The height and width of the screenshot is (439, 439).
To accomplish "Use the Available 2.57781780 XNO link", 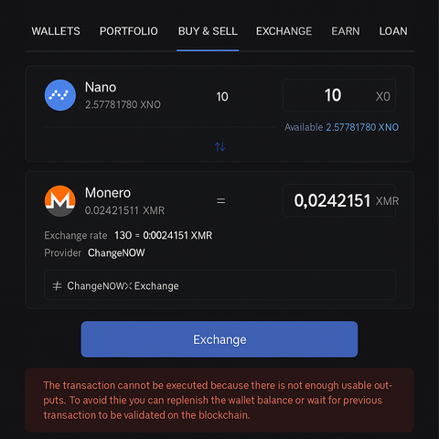I will pyautogui.click(x=341, y=127).
